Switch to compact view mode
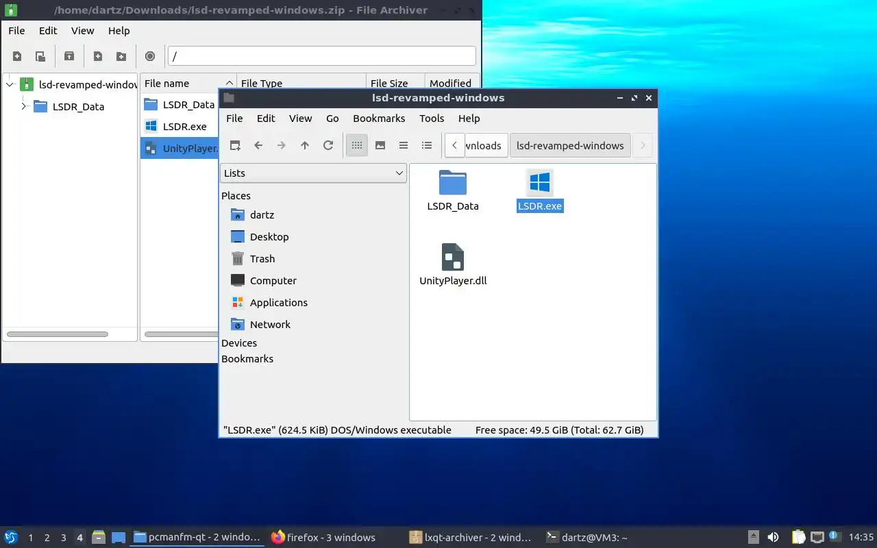Screen dimensions: 877x548 [x=404, y=145]
